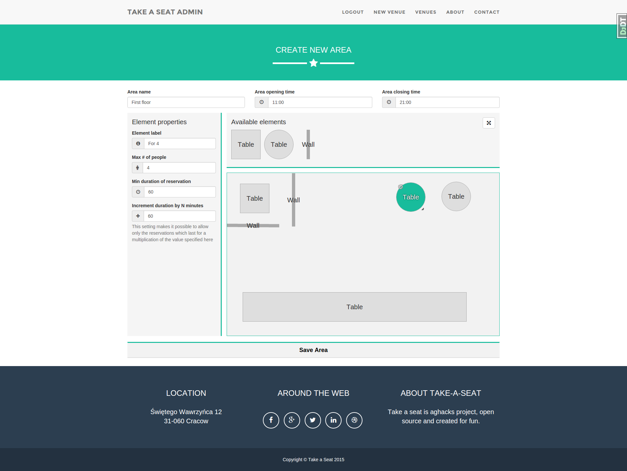This screenshot has width=627, height=471.
Task: Click the Take A Seat Admin brand
Action: point(165,12)
